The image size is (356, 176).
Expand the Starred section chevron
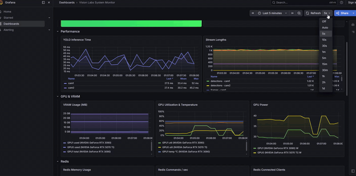[x=49, y=18]
